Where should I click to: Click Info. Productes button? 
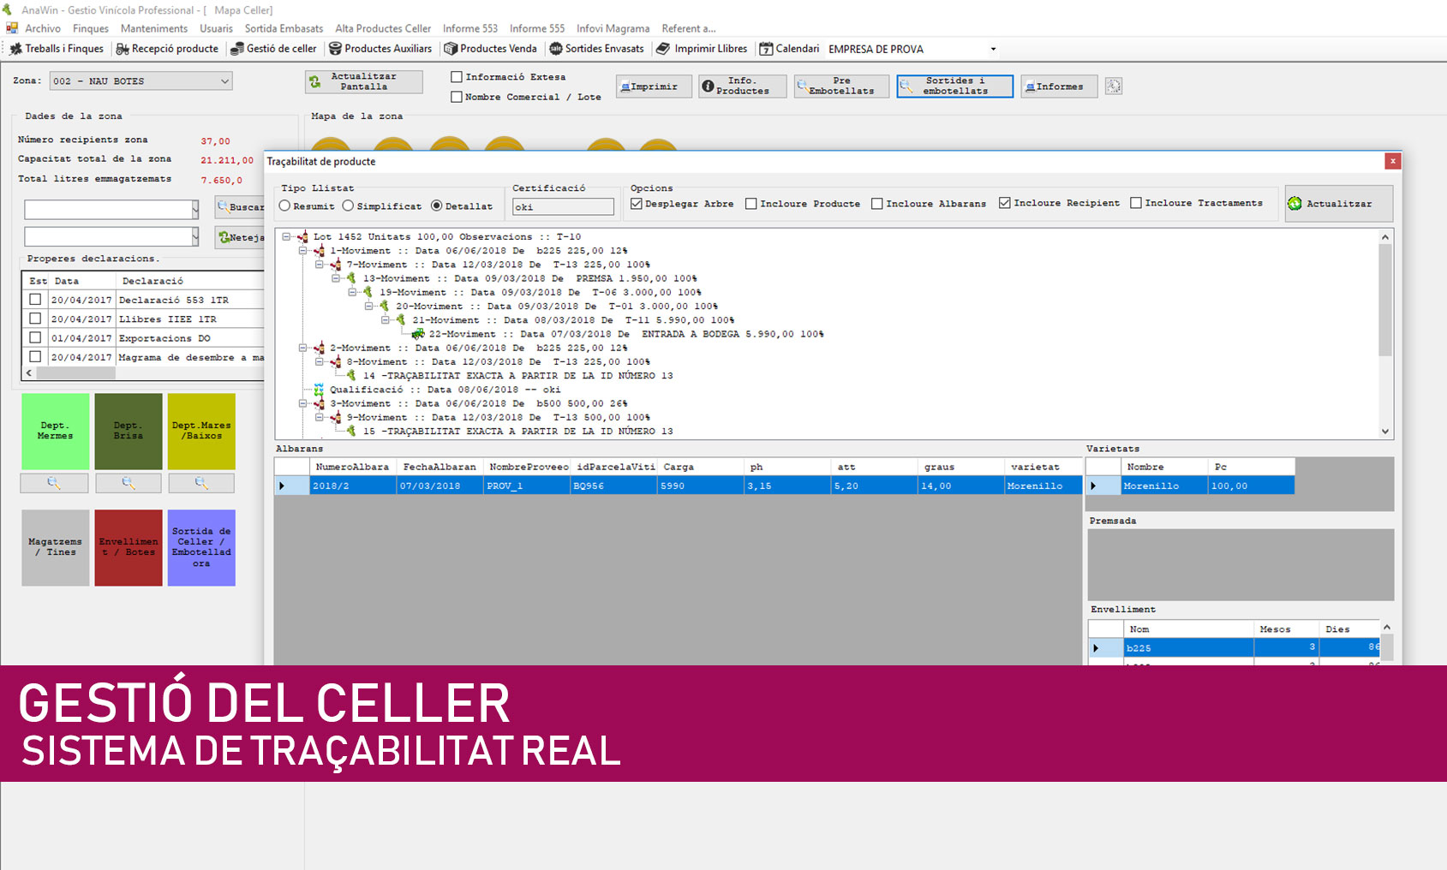(742, 86)
